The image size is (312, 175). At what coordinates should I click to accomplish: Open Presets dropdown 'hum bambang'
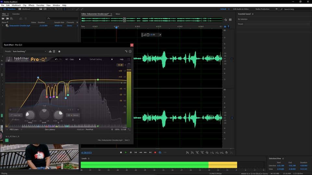point(30,52)
